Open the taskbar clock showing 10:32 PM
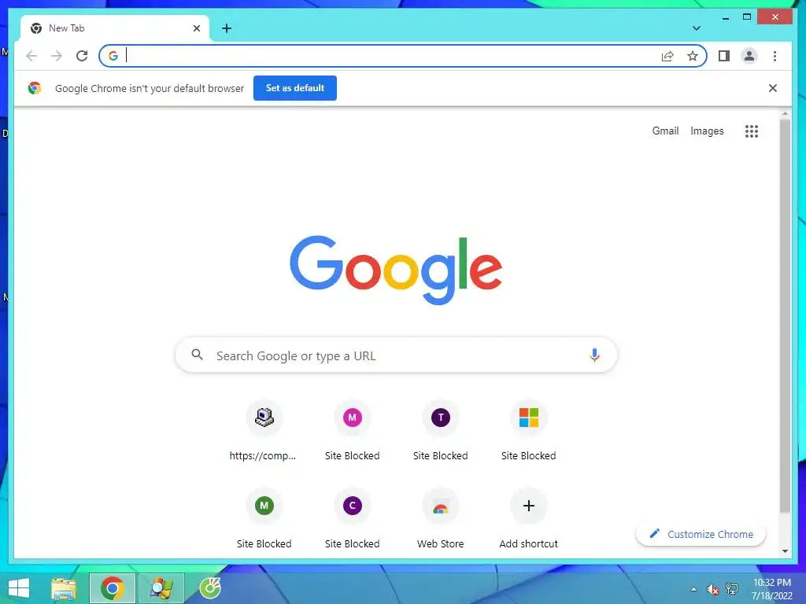806x604 pixels. tap(771, 589)
